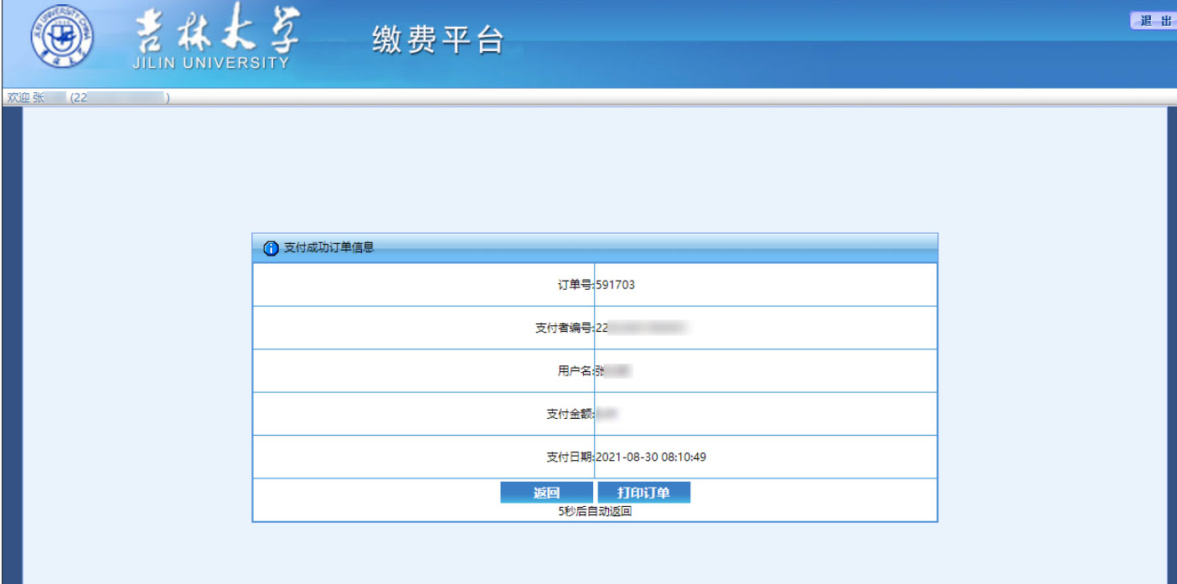Click the 缴费平台 platform title
1177x584 pixels.
click(x=438, y=40)
